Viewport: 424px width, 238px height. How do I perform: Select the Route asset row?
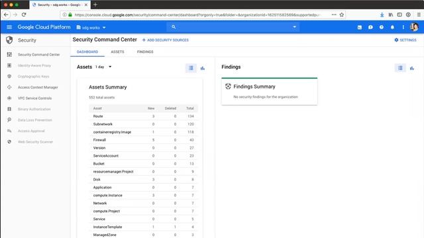point(143,116)
